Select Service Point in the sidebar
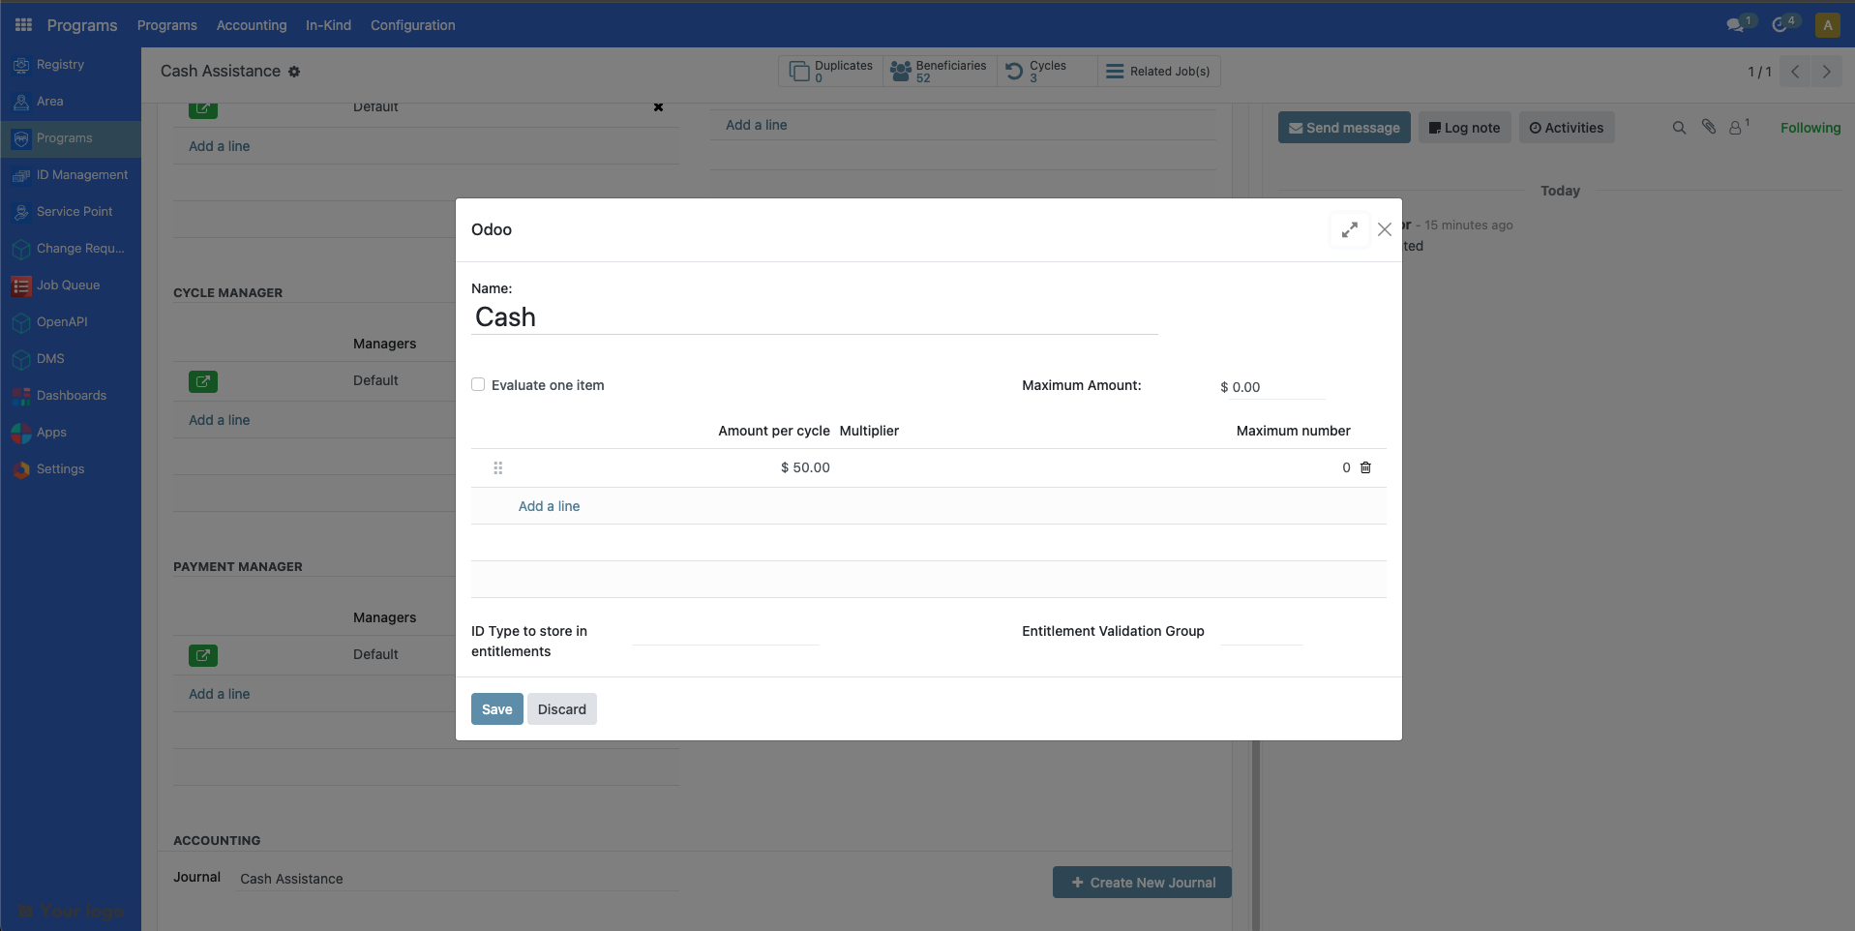1855x931 pixels. point(73,211)
